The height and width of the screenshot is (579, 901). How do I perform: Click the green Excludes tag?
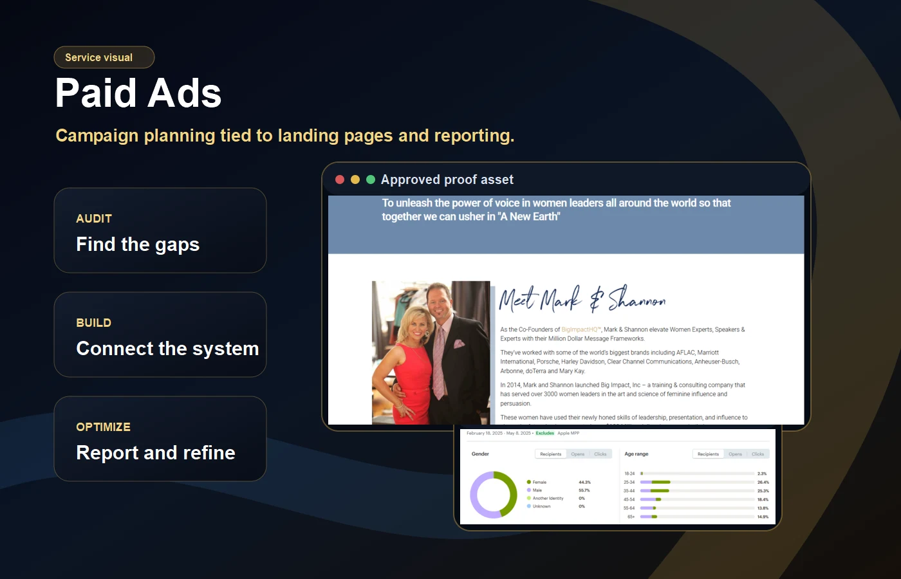click(545, 434)
